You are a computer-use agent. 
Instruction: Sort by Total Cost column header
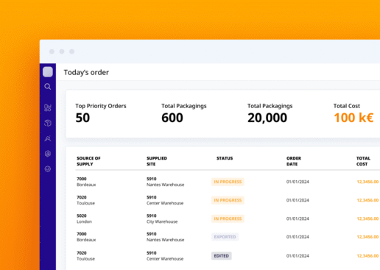[363, 161]
